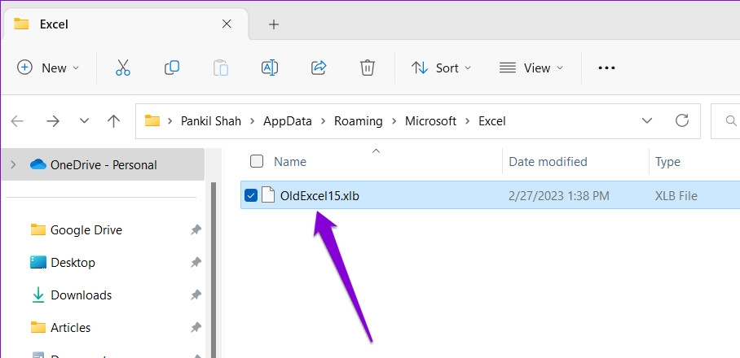
Task: Refresh the Excel folder view
Action: pyautogui.click(x=682, y=121)
